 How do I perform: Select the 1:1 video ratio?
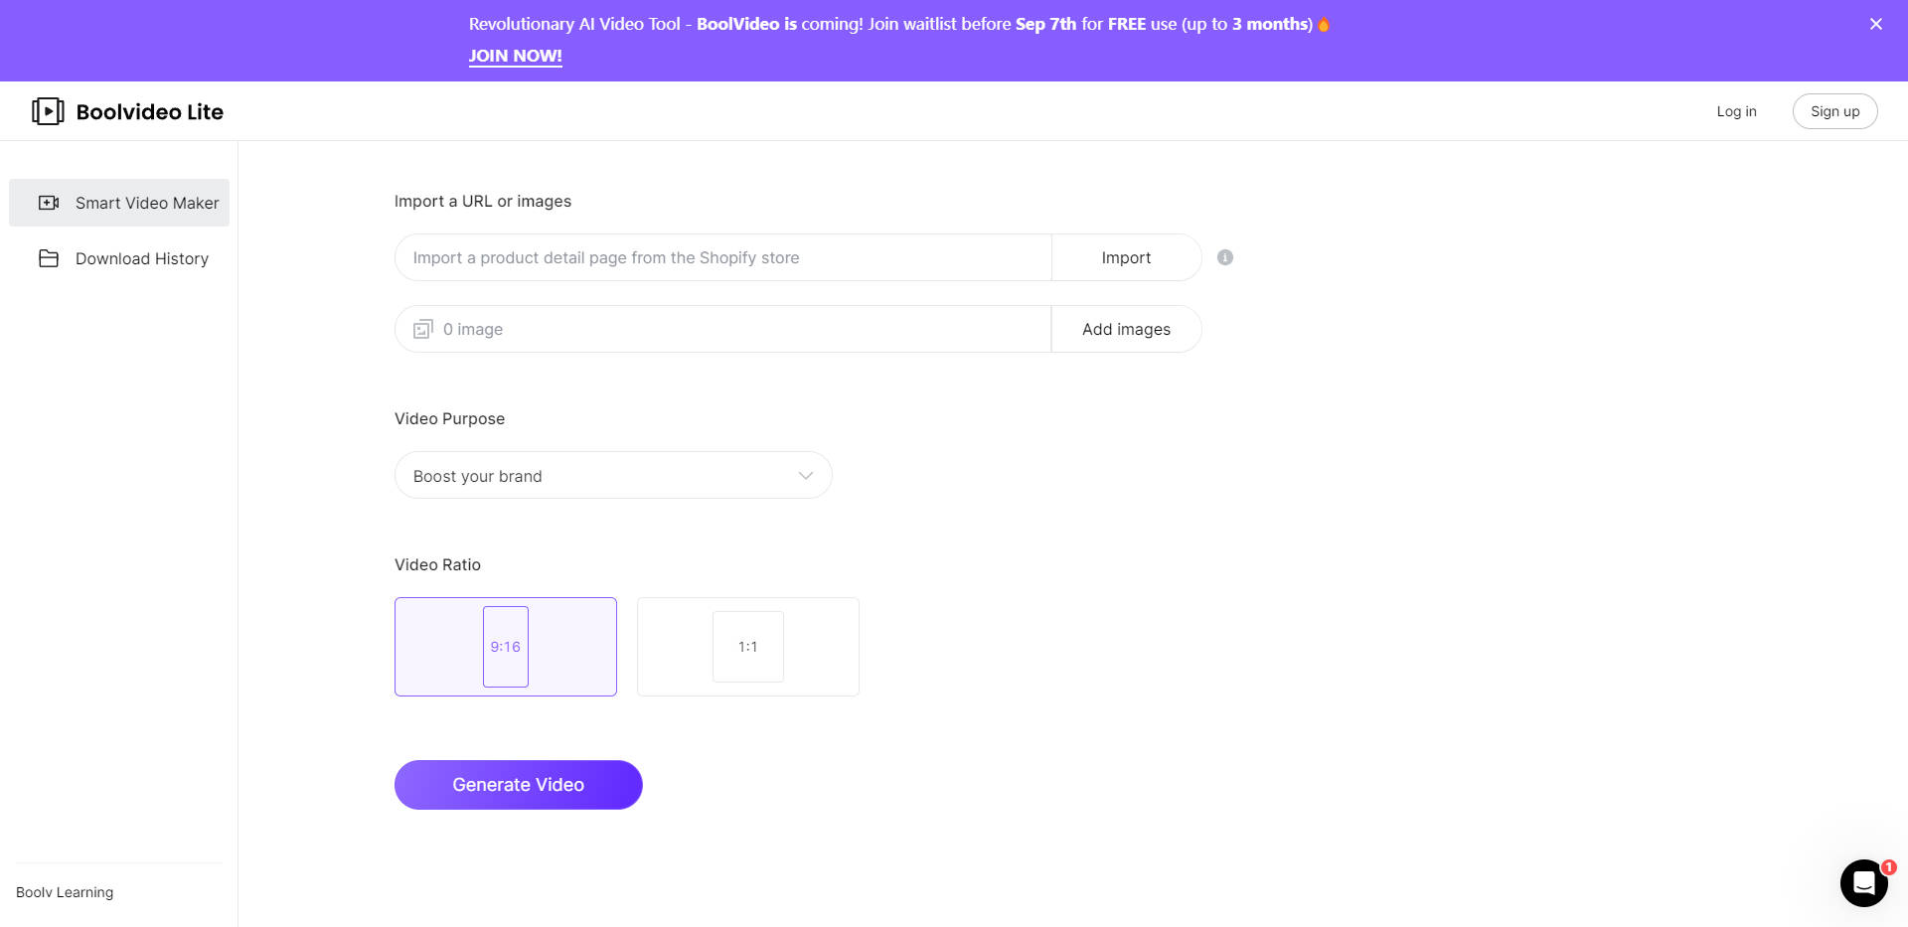tap(748, 647)
